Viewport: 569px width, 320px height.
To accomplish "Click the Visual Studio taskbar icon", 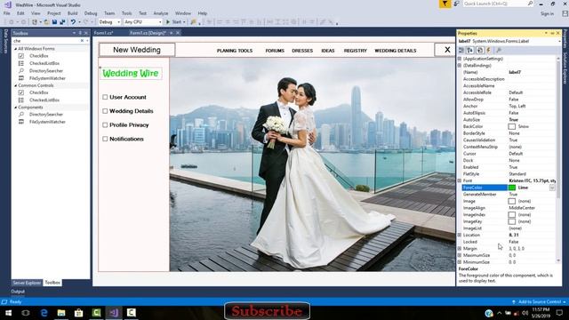I will 114,313.
